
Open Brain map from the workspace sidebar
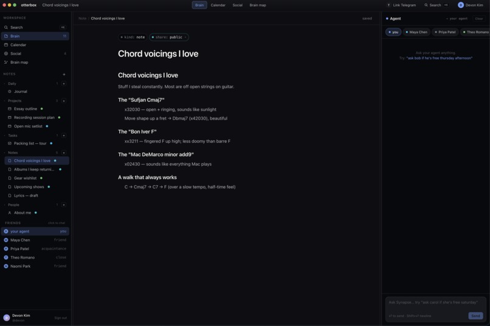pos(35,63)
